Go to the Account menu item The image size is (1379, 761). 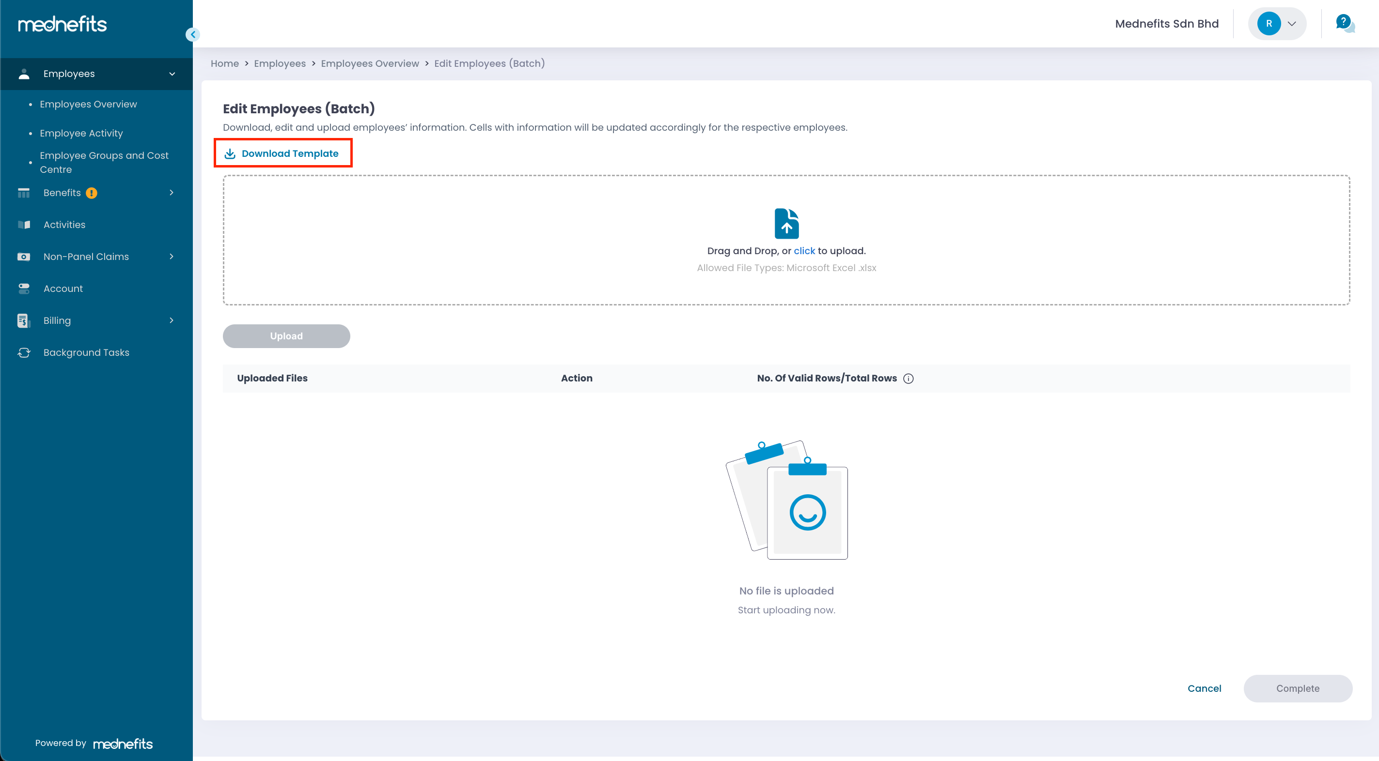pos(63,289)
